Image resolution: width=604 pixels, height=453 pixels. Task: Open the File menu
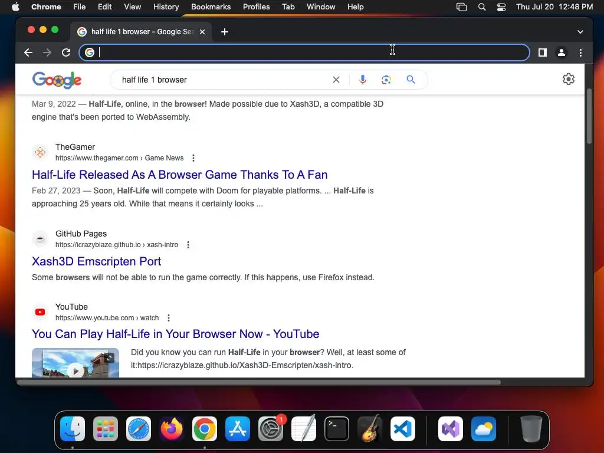point(80,7)
